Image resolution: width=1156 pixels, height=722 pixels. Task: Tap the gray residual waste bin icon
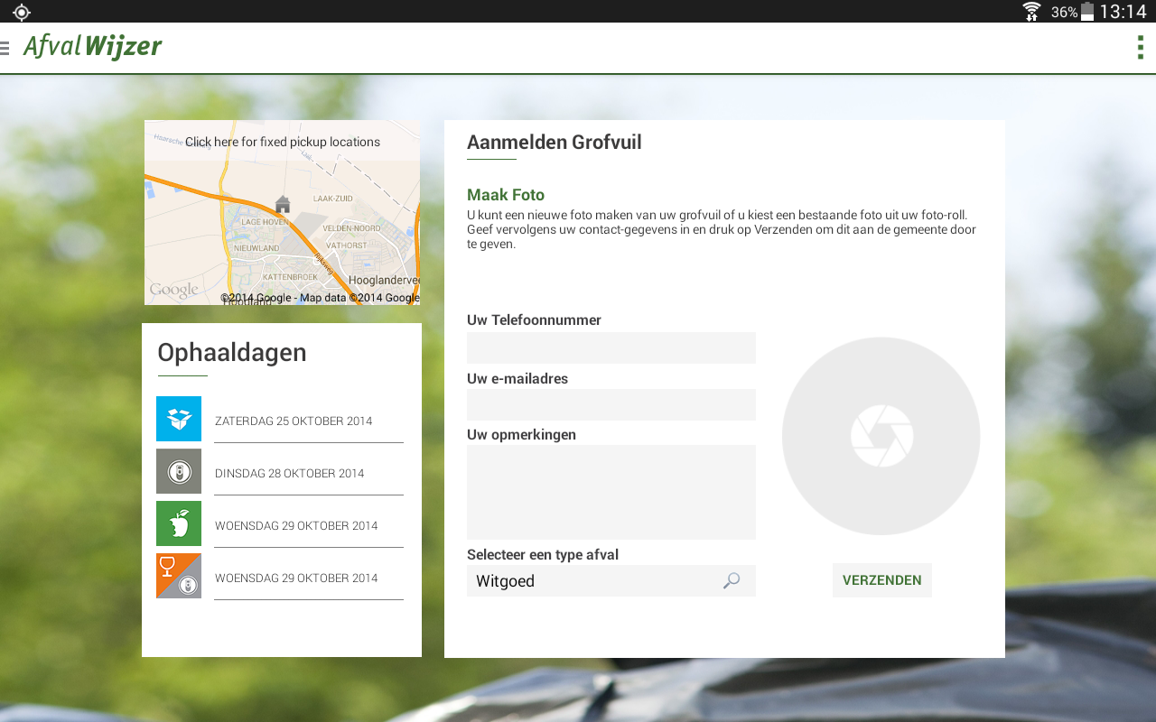(179, 471)
